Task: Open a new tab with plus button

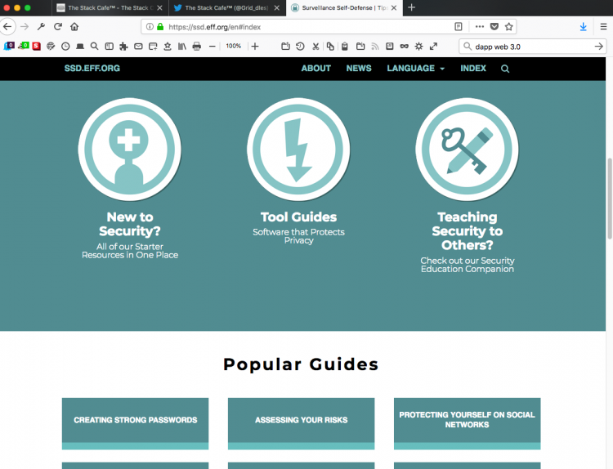Action: point(411,8)
